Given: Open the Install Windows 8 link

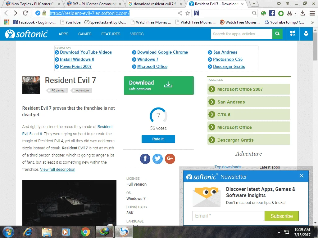Looking at the screenshot, I should pos(77,59).
